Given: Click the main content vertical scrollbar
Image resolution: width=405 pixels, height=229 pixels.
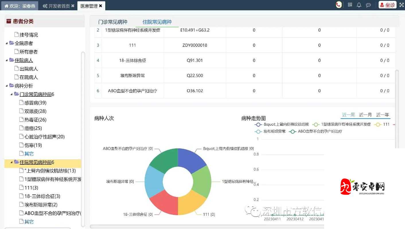Looking at the screenshot, I should click(x=397, y=109).
